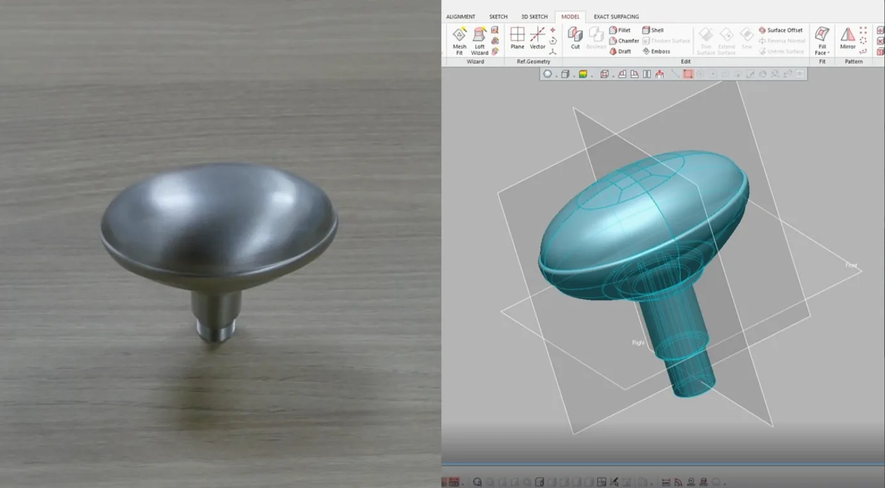Viewport: 885px width, 488px height.
Task: Select the Mirror pattern tool
Action: pyautogui.click(x=848, y=38)
